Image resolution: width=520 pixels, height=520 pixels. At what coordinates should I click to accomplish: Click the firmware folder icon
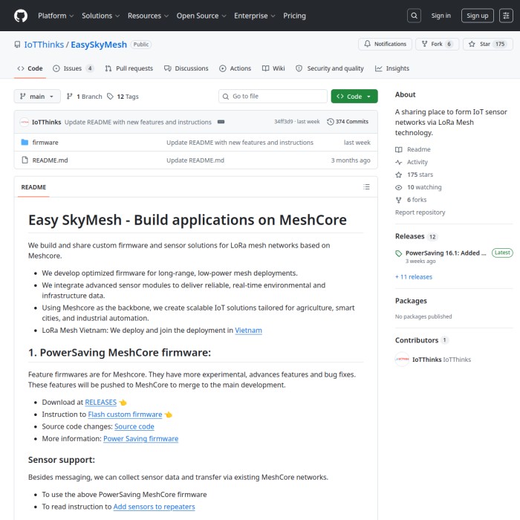coord(25,143)
